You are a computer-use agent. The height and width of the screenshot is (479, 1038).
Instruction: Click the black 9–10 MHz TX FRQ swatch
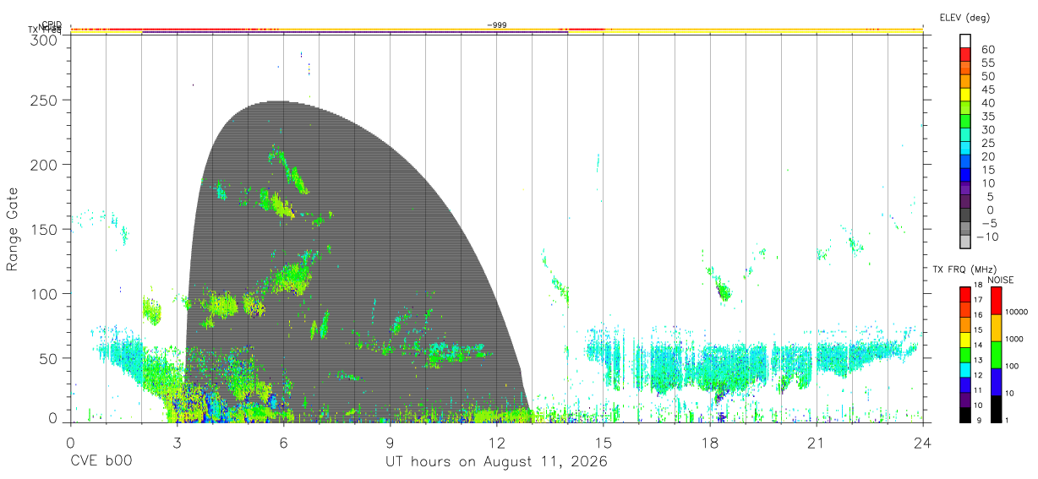pyautogui.click(x=965, y=415)
